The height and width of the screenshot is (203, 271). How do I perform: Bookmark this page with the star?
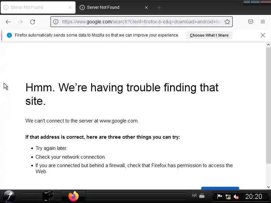(227, 22)
